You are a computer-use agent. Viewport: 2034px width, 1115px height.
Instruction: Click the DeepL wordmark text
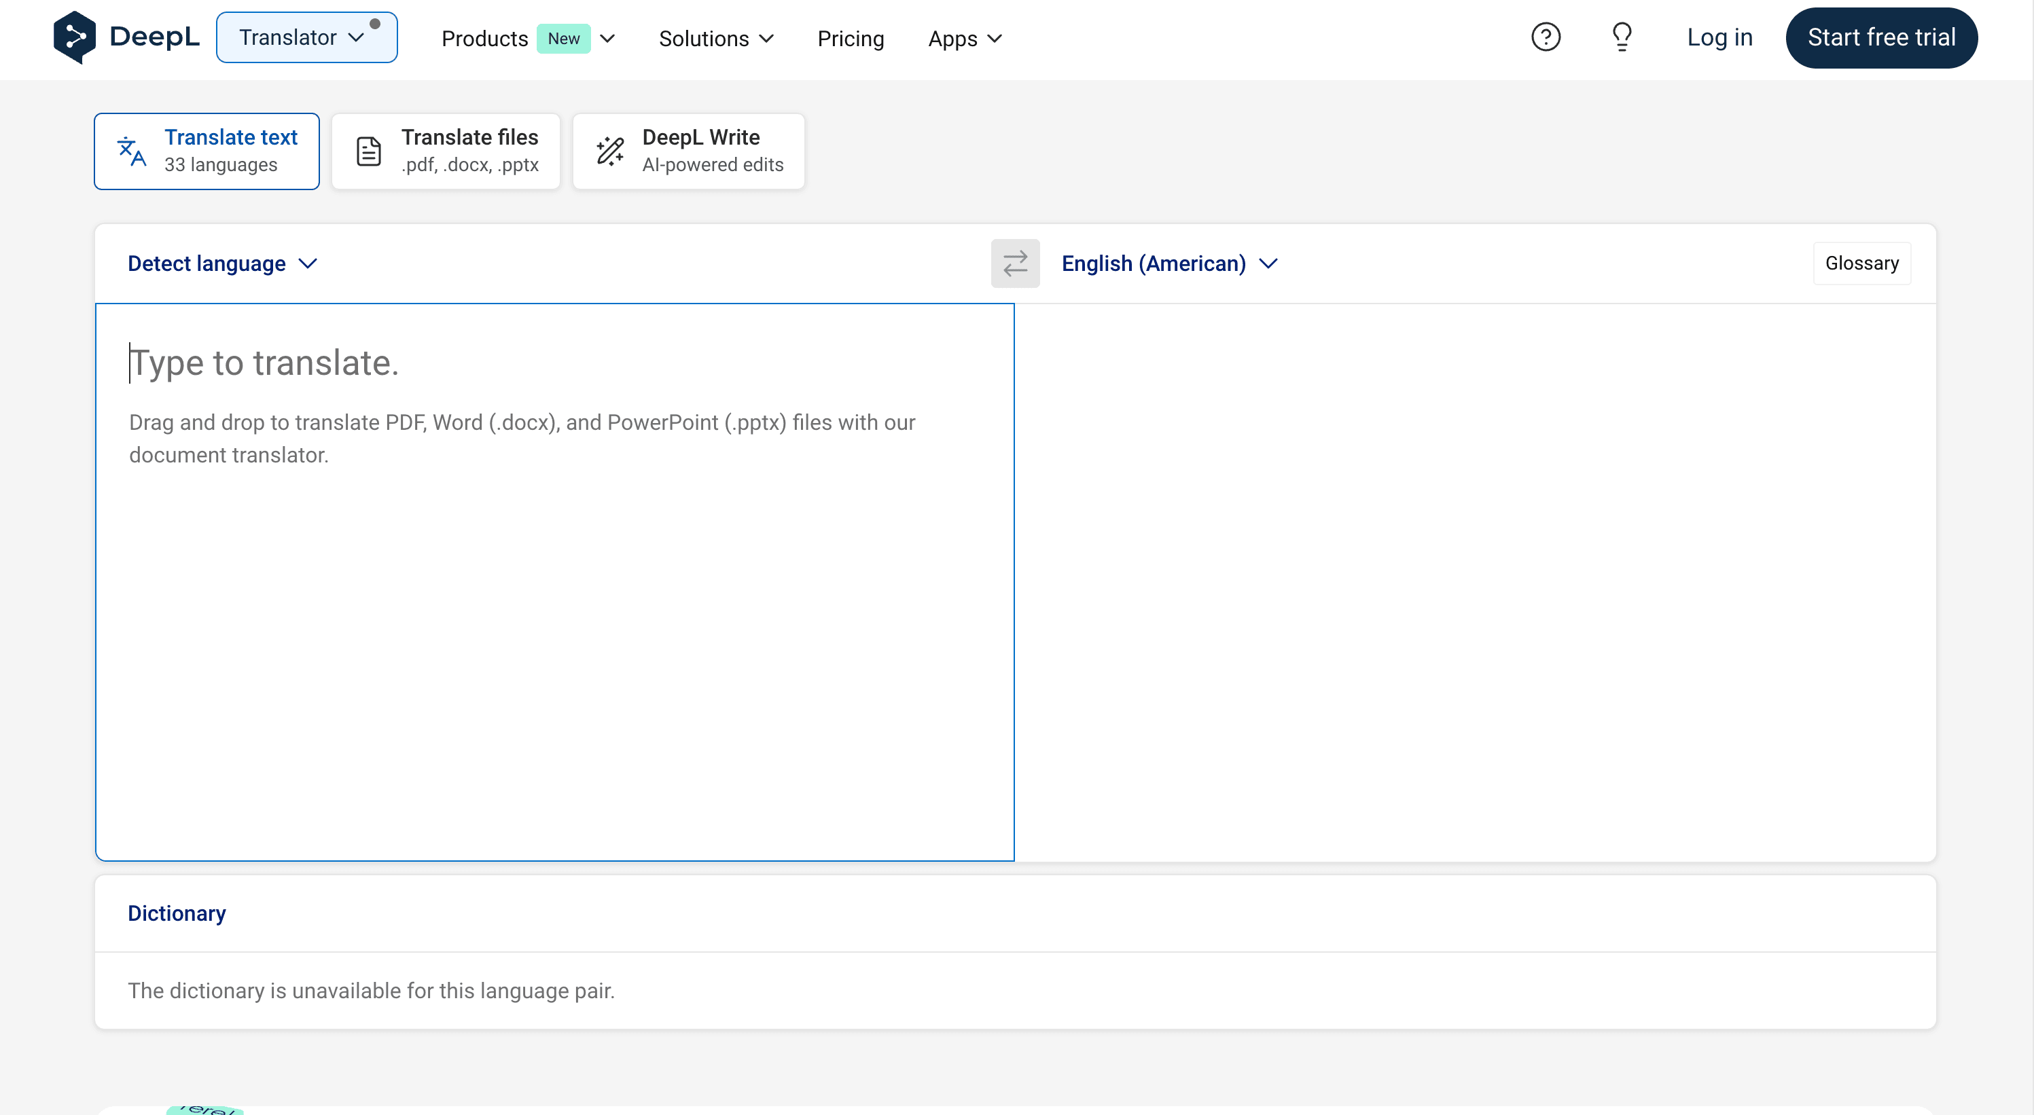point(154,37)
